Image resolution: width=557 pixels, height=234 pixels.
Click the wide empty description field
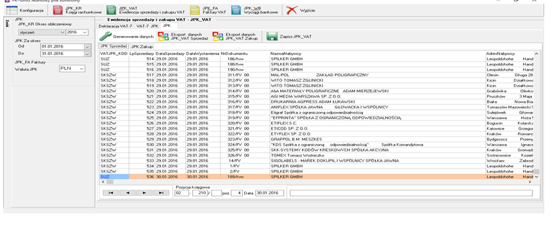tap(411, 193)
